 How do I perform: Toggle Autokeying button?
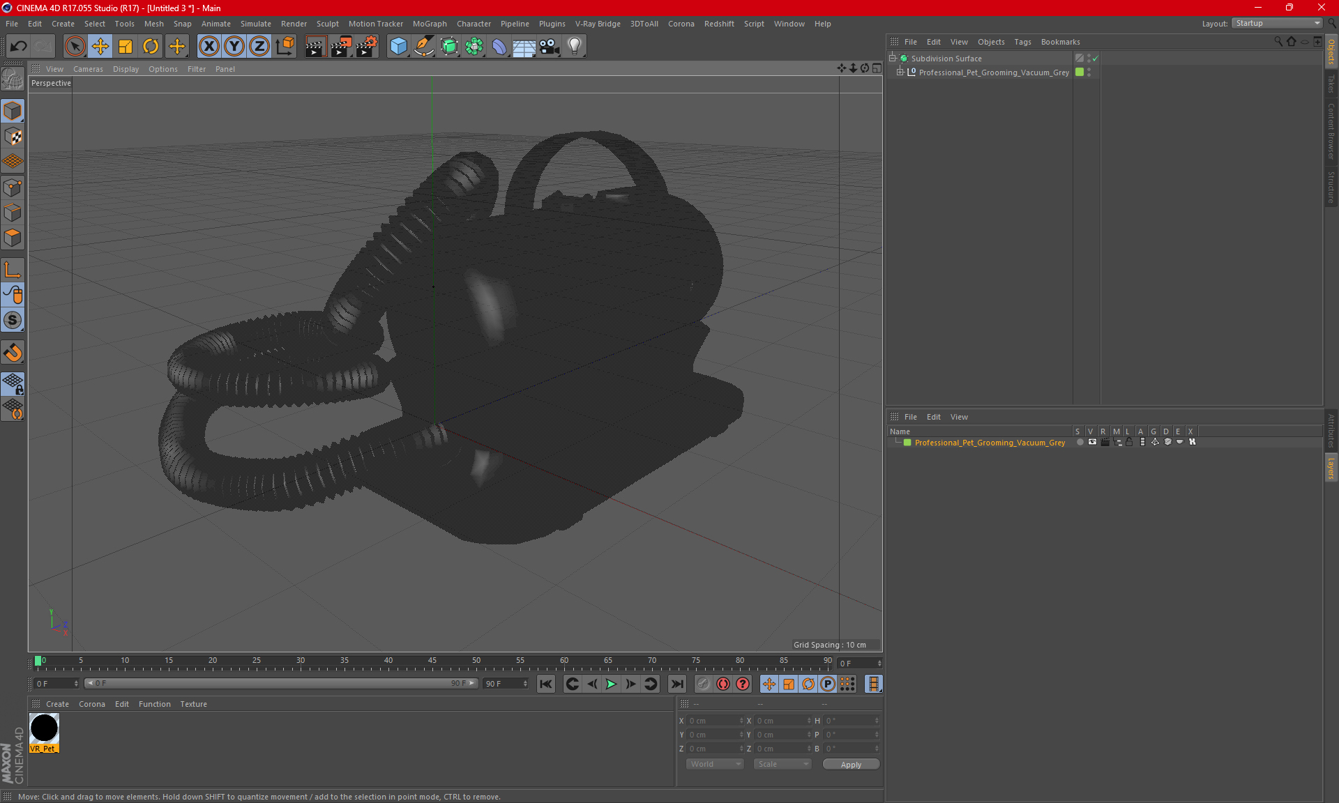723,684
